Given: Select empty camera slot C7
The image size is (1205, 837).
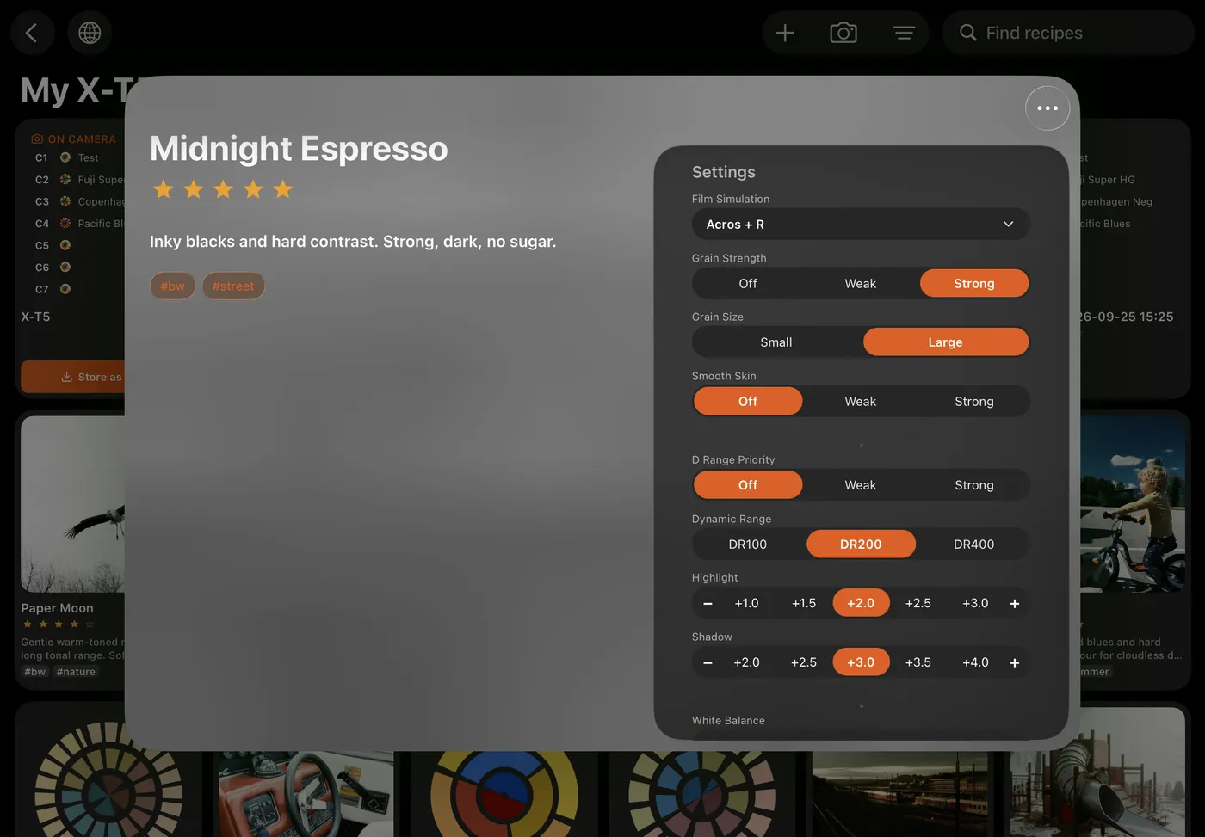Looking at the screenshot, I should pyautogui.click(x=53, y=290).
